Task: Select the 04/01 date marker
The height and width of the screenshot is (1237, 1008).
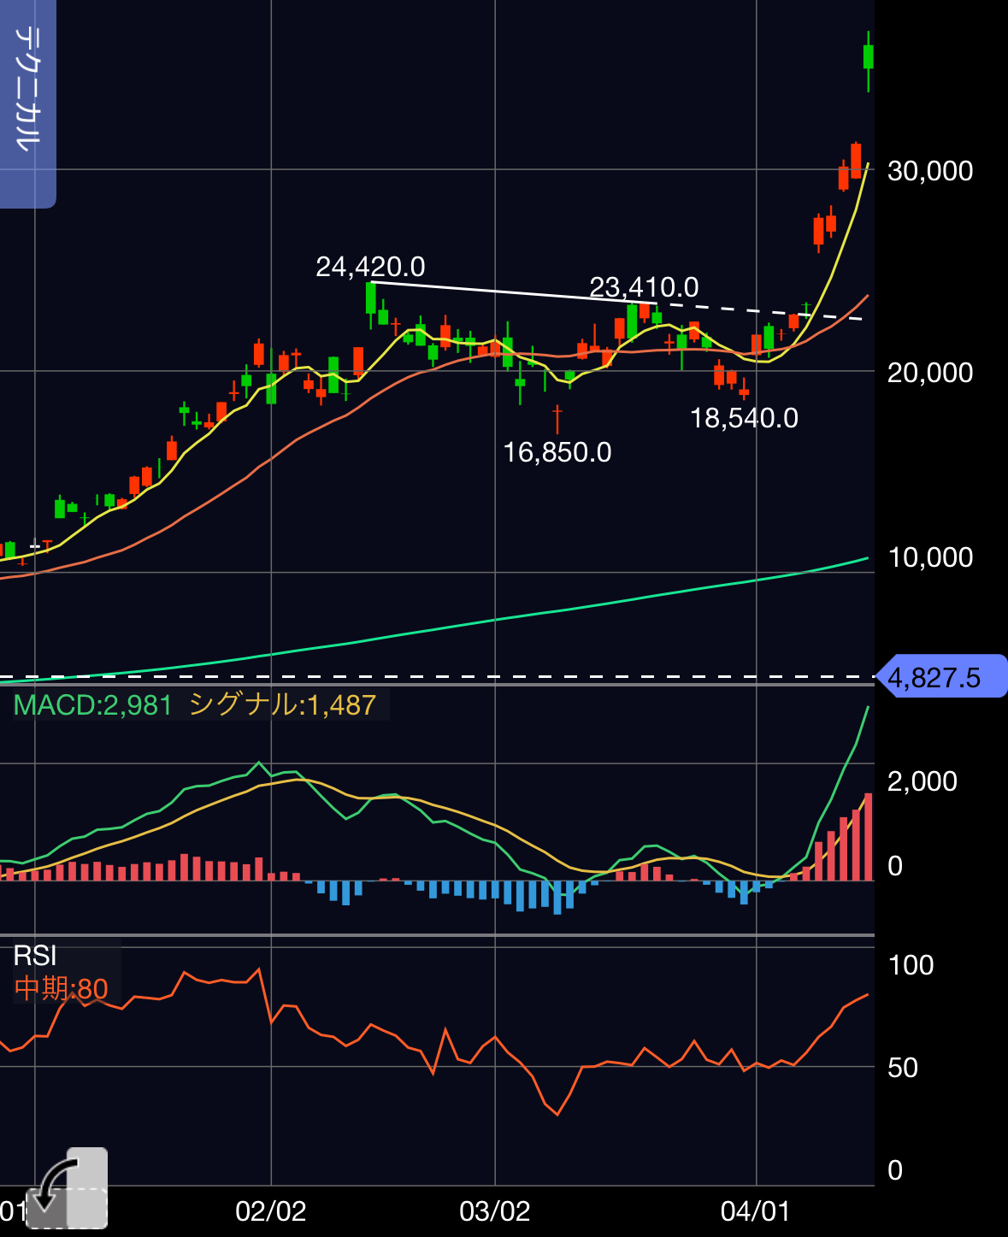Action: point(756,1210)
